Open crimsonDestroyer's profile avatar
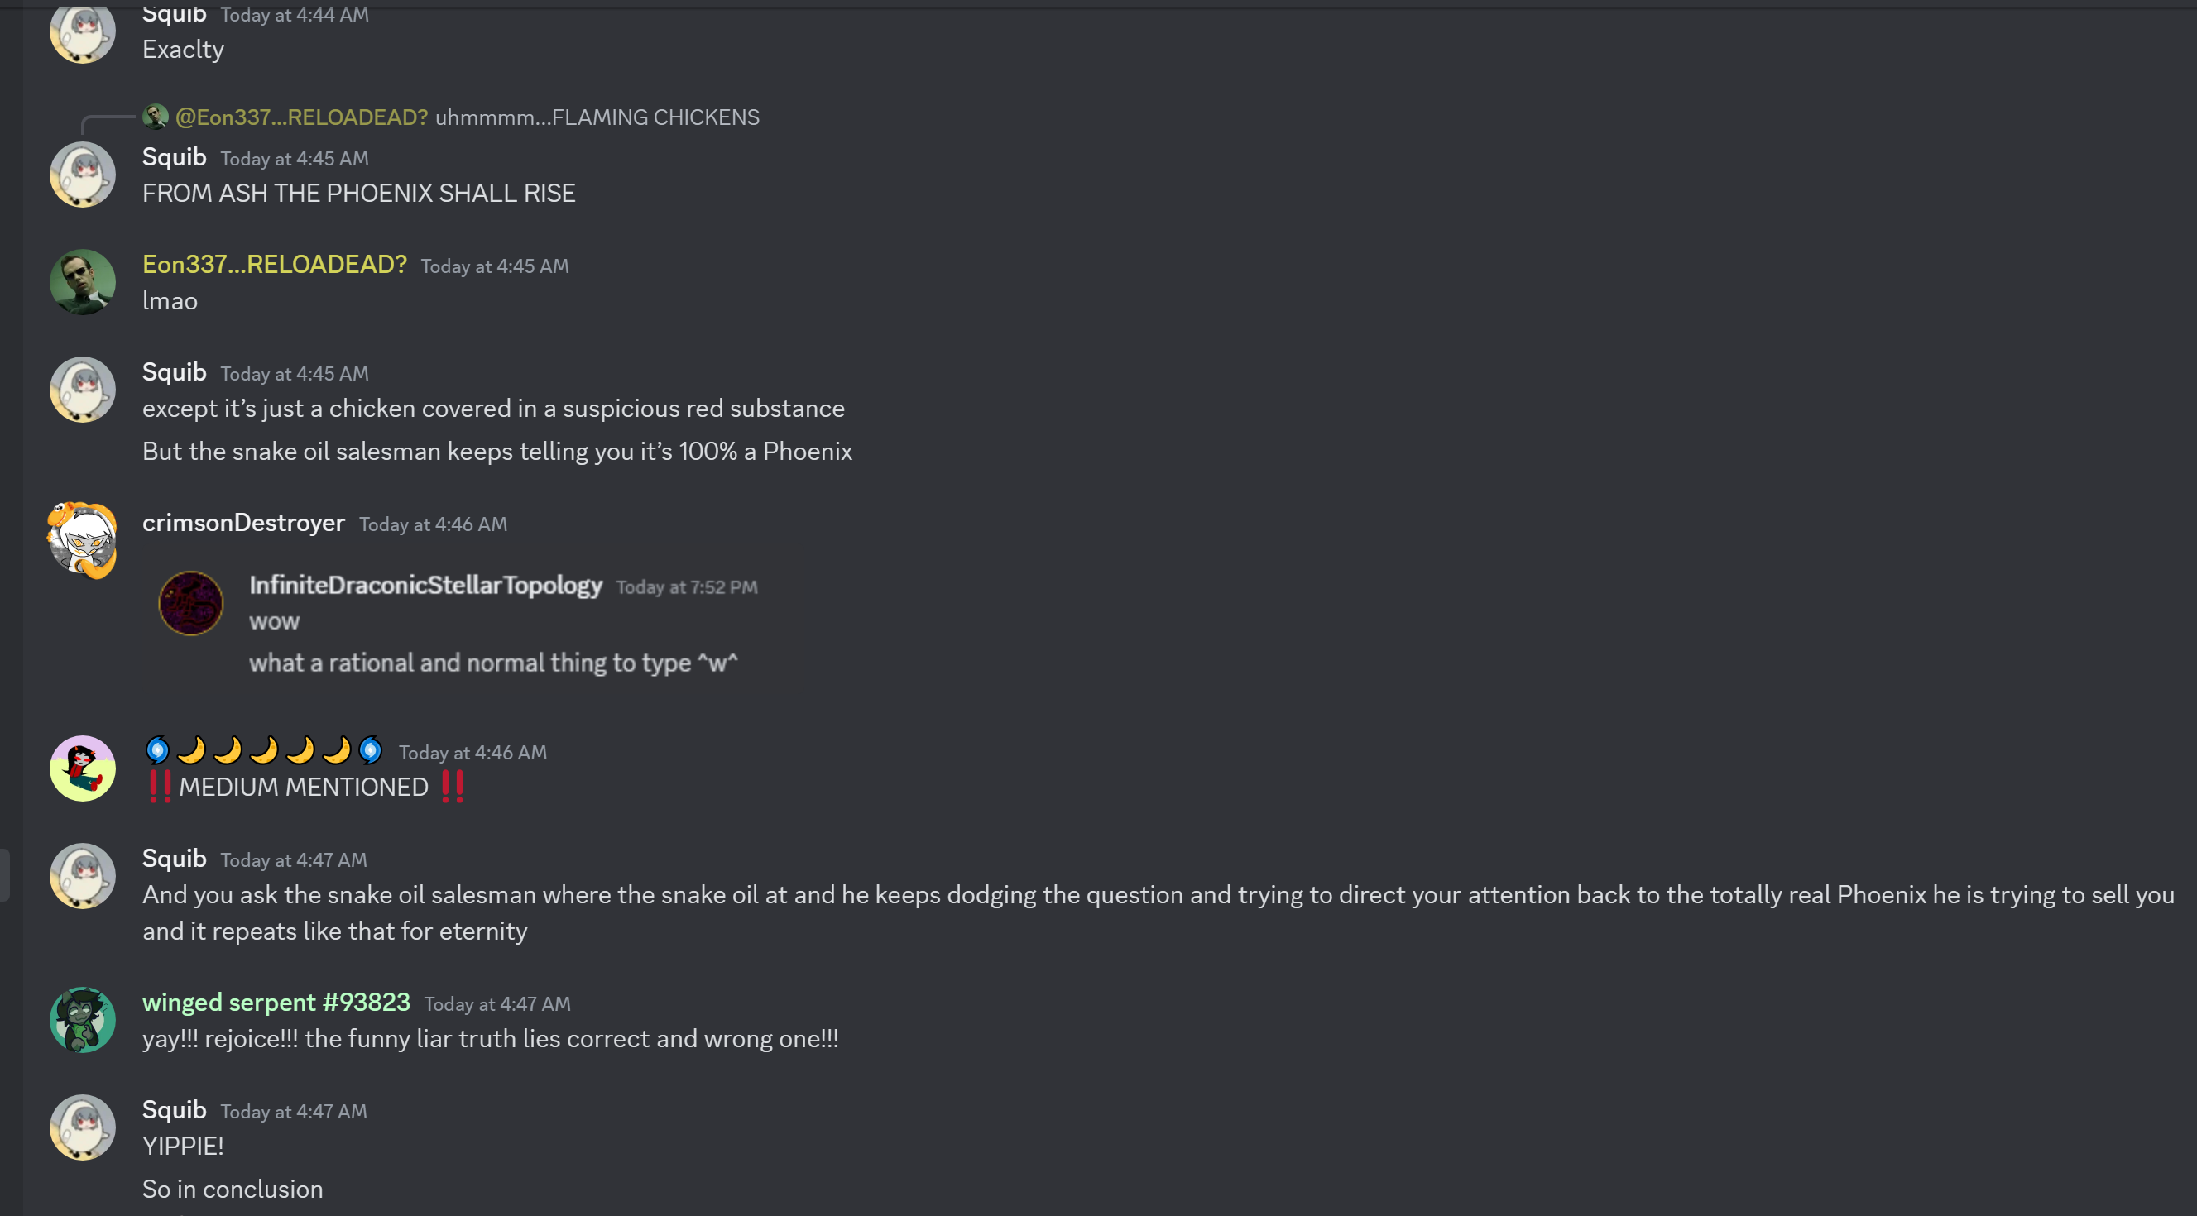 point(82,540)
